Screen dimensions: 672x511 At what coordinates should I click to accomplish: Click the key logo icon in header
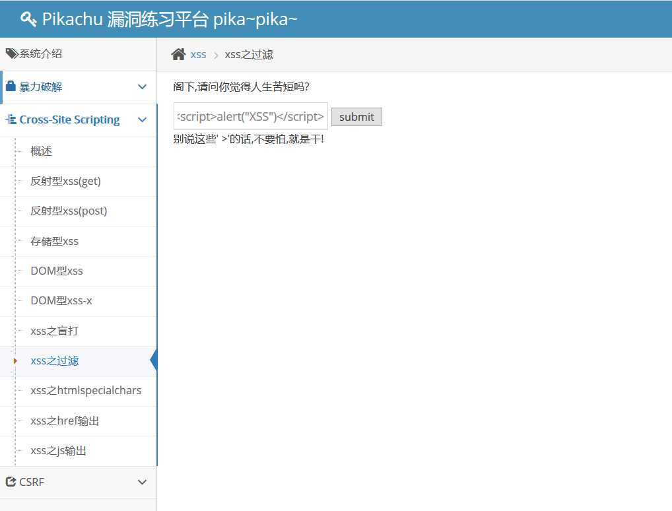28,19
